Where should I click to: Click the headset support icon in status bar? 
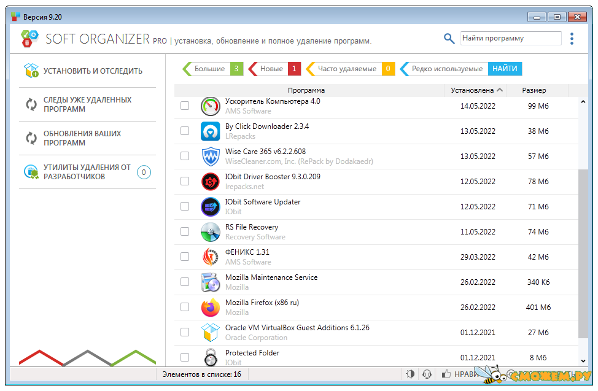(x=427, y=374)
